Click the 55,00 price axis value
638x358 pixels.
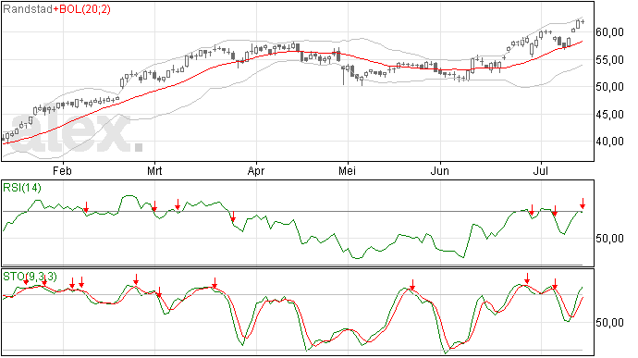click(609, 60)
